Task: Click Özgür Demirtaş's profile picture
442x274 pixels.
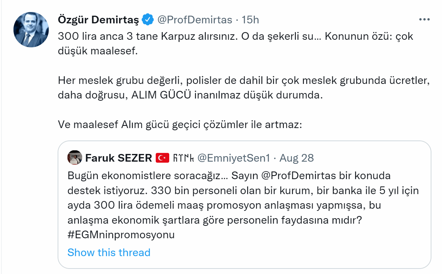Action: tap(31, 30)
